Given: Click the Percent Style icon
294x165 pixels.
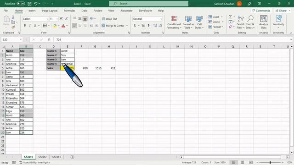Looking at the screenshot, I should 143,26.
